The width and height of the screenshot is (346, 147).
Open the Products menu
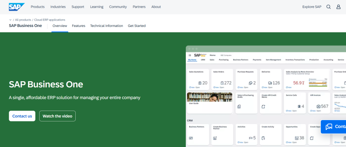pos(38,7)
